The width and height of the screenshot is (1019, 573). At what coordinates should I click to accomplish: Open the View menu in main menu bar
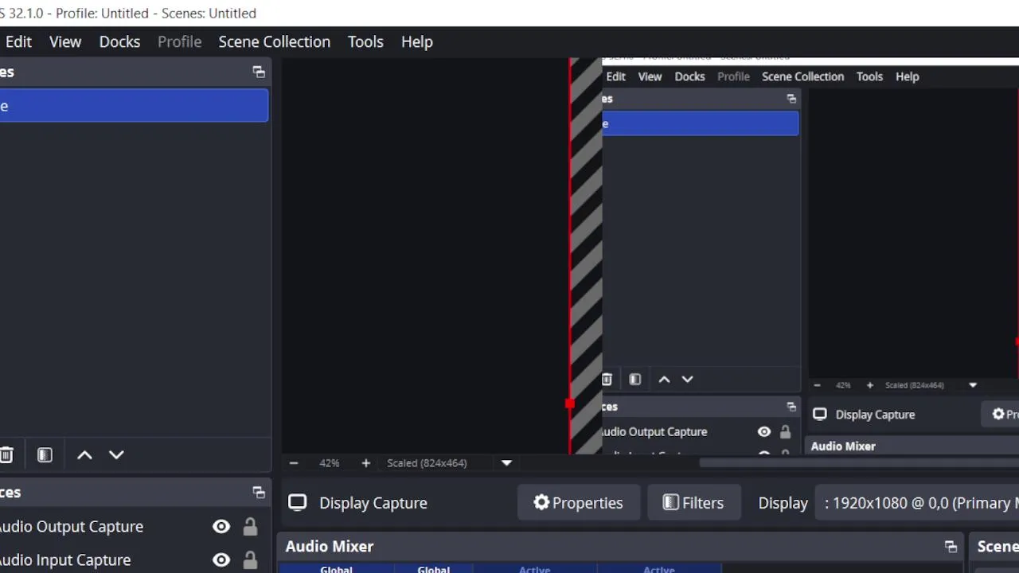pyautogui.click(x=65, y=41)
